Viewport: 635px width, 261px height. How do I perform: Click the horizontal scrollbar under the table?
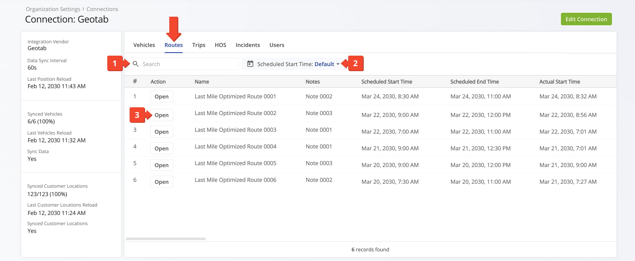pos(166,239)
